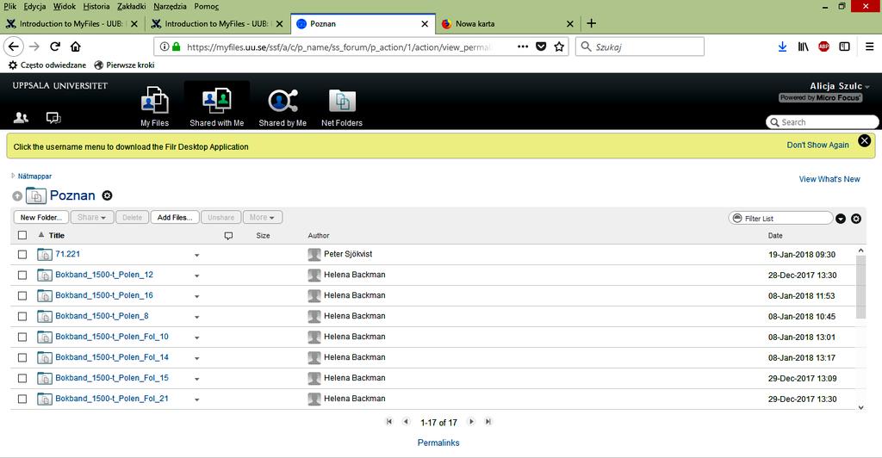This screenshot has width=882, height=458.
Task: Open the action dropdown for Bokband_1500-t_Polen_12
Action: point(197,276)
